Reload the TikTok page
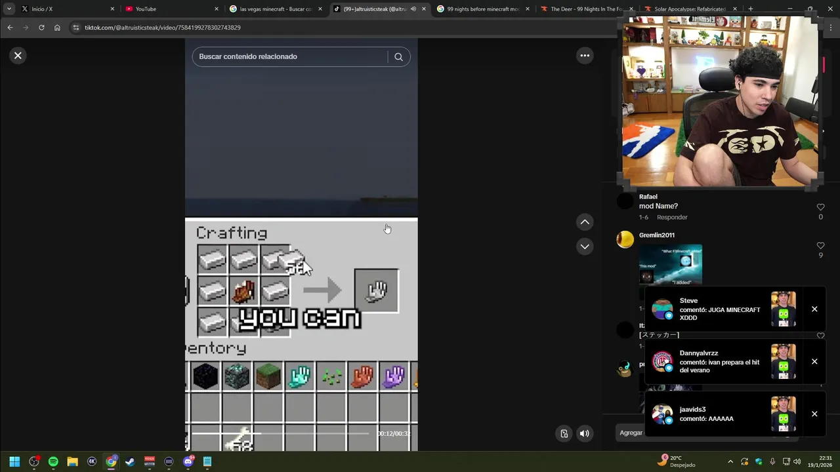The height and width of the screenshot is (472, 840). 41,28
